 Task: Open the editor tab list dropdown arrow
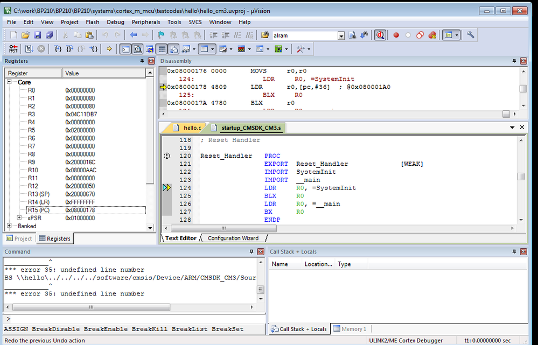tap(512, 127)
